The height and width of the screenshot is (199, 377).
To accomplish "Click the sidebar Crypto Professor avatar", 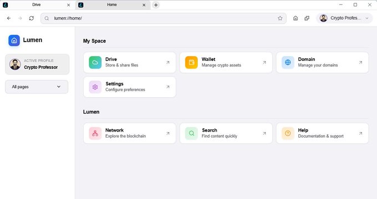I will (15, 64).
